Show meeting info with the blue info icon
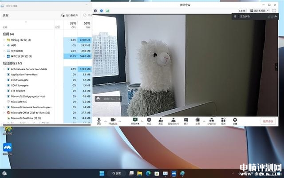Image resolution: width=284 pixels, height=178 pixels. [x=95, y=11]
